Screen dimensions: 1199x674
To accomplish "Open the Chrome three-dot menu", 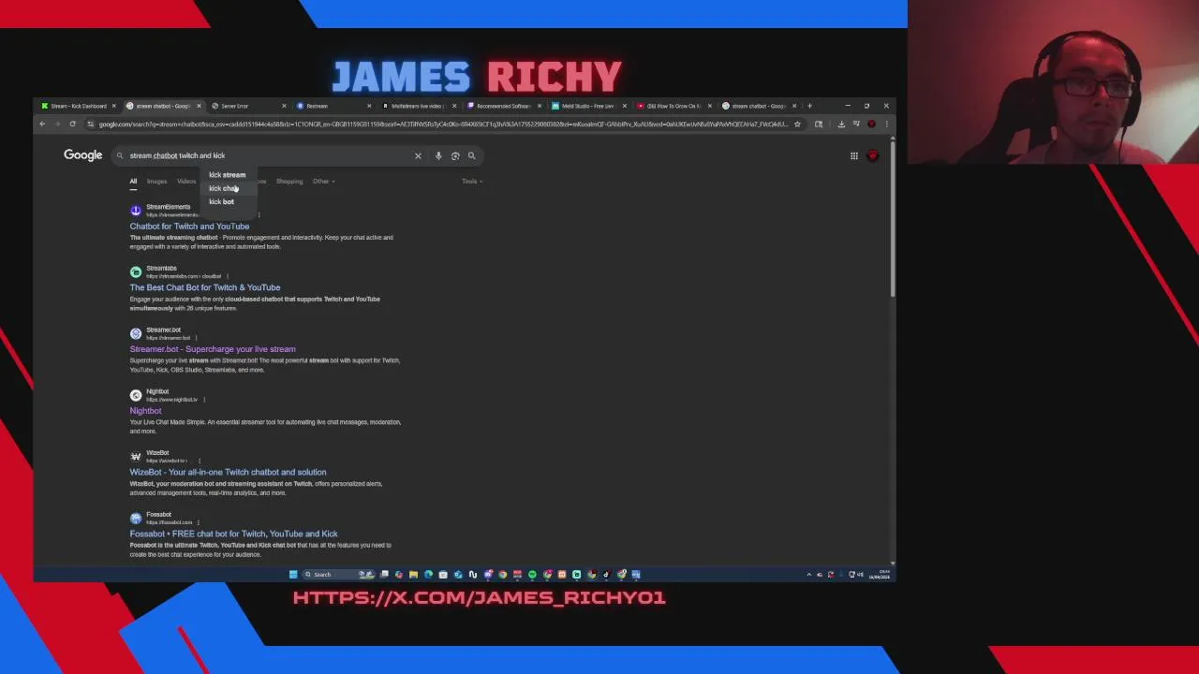I will coord(885,124).
